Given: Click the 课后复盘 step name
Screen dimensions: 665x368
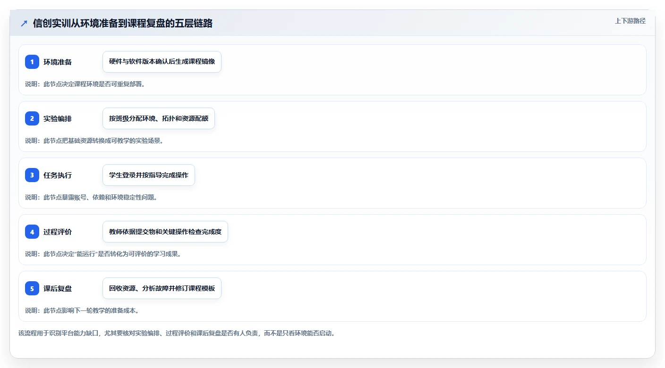Looking at the screenshot, I should pos(58,288).
